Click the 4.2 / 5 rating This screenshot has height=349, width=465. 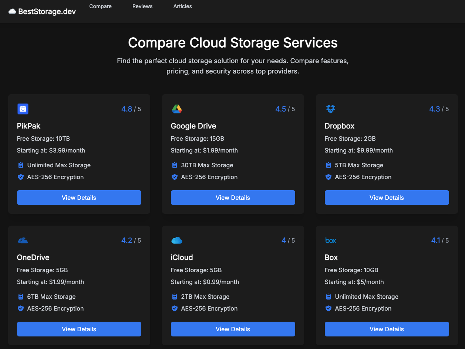131,240
